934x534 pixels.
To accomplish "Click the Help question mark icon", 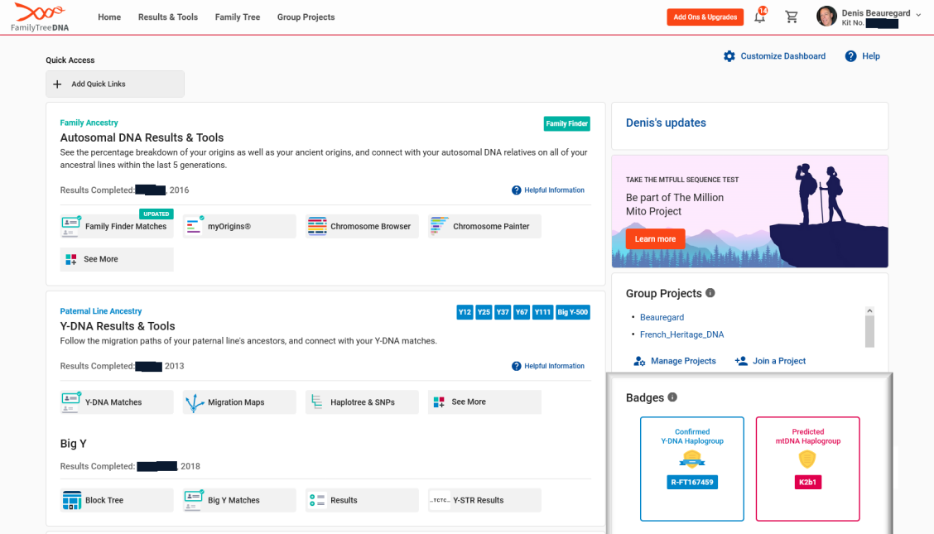I will (850, 56).
